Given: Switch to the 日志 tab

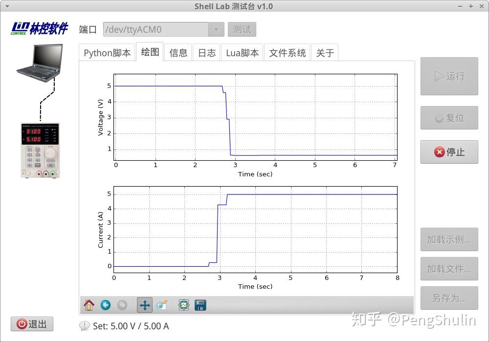Looking at the screenshot, I should click(x=207, y=52).
